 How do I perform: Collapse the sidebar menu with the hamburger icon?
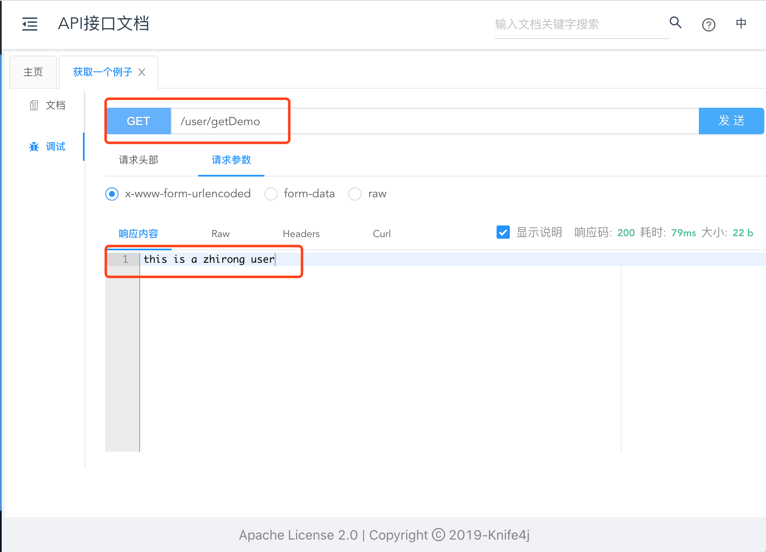tap(30, 24)
